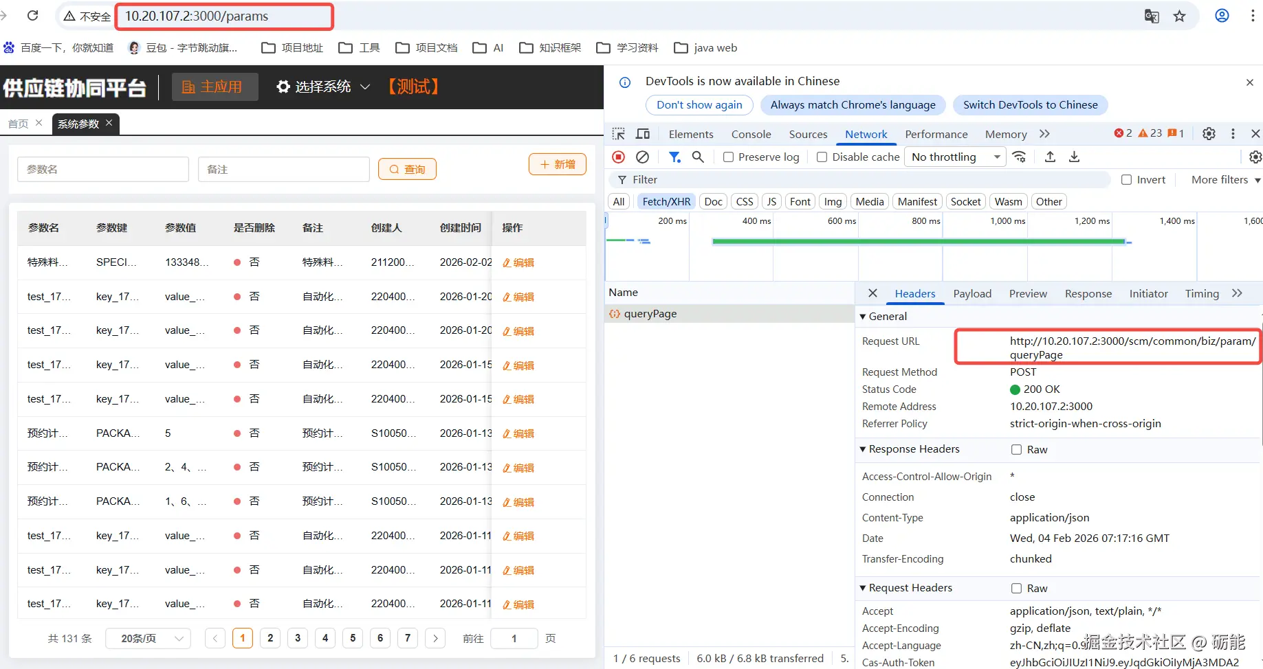This screenshot has width=1263, height=669.
Task: Open network search with magnifier icon
Action: coord(698,157)
